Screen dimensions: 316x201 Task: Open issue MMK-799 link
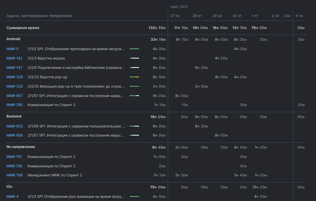14,175
